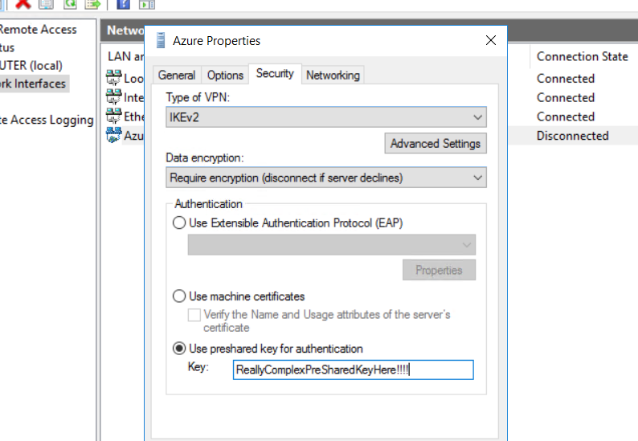Toggle the Show/Hide Action Pane toolbar icon
The height and width of the screenshot is (441, 638).
click(147, 3)
